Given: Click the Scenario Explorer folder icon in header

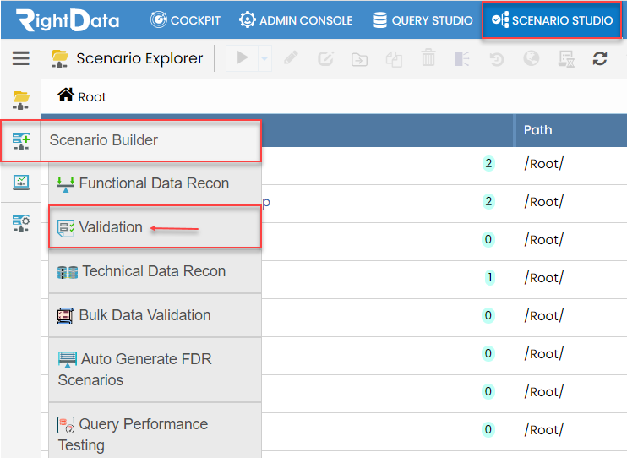Looking at the screenshot, I should [60, 59].
